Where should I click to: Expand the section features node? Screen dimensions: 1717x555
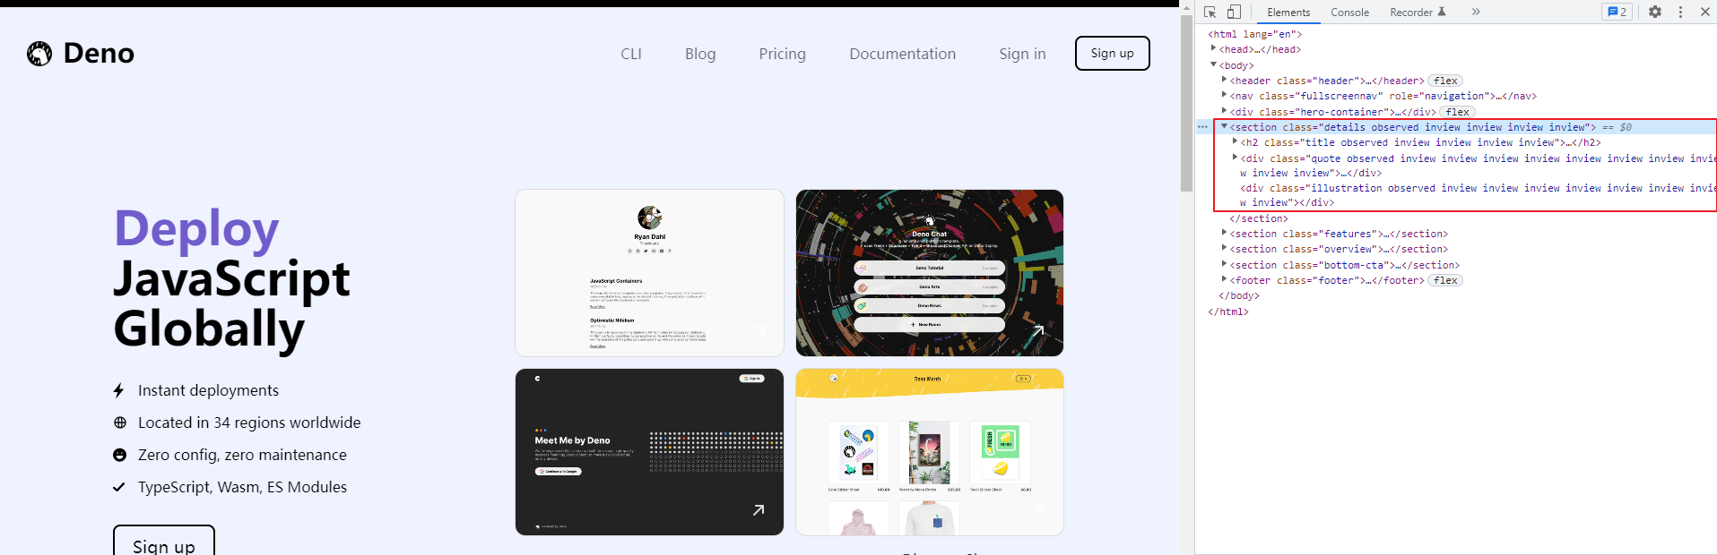pos(1224,233)
